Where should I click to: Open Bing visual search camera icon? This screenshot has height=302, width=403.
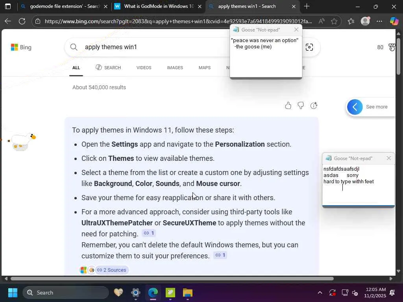pos(309,47)
